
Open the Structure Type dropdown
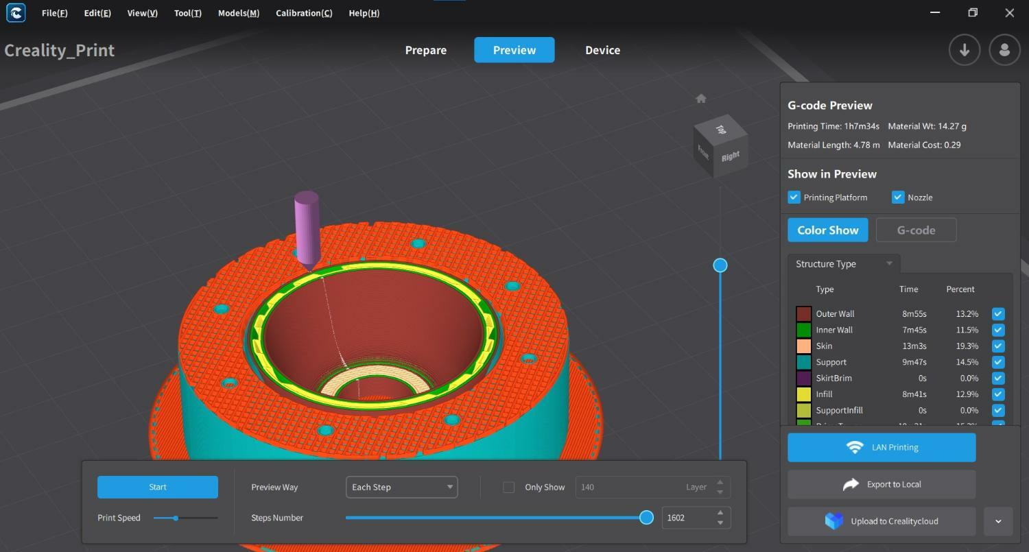coord(844,264)
